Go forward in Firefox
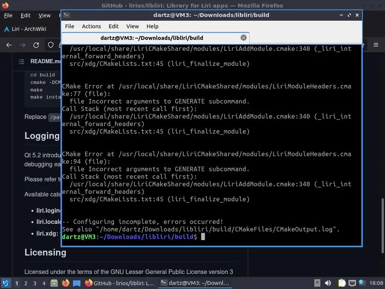The image size is (385, 289). point(23,45)
